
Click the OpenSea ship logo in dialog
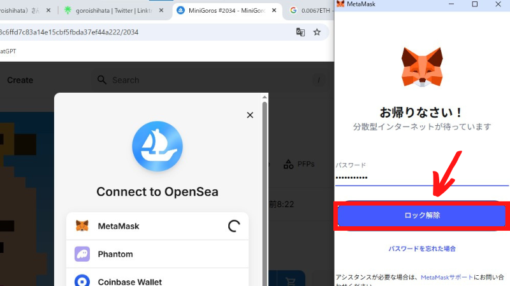[157, 146]
